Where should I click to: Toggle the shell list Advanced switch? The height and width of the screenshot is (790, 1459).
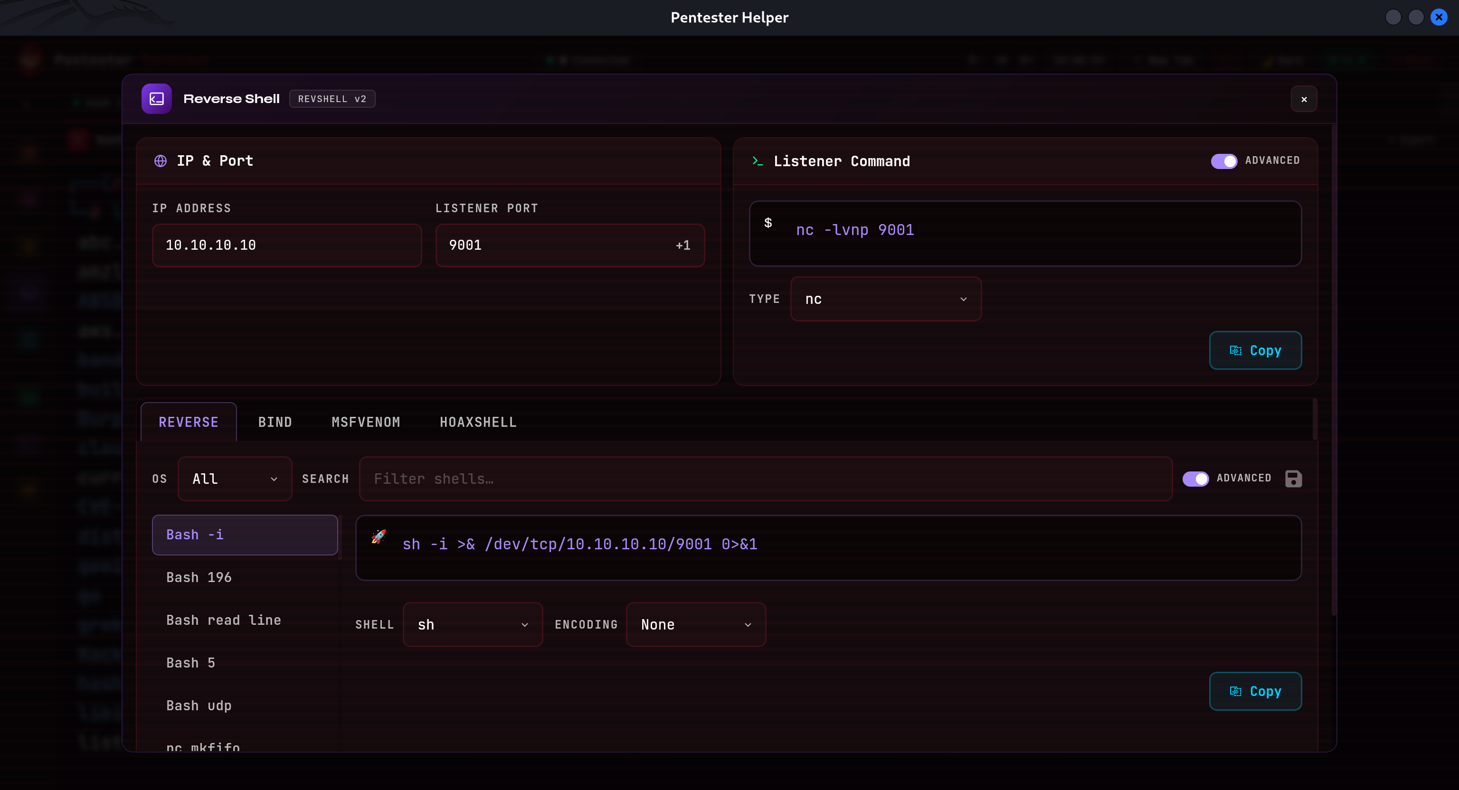coord(1195,479)
